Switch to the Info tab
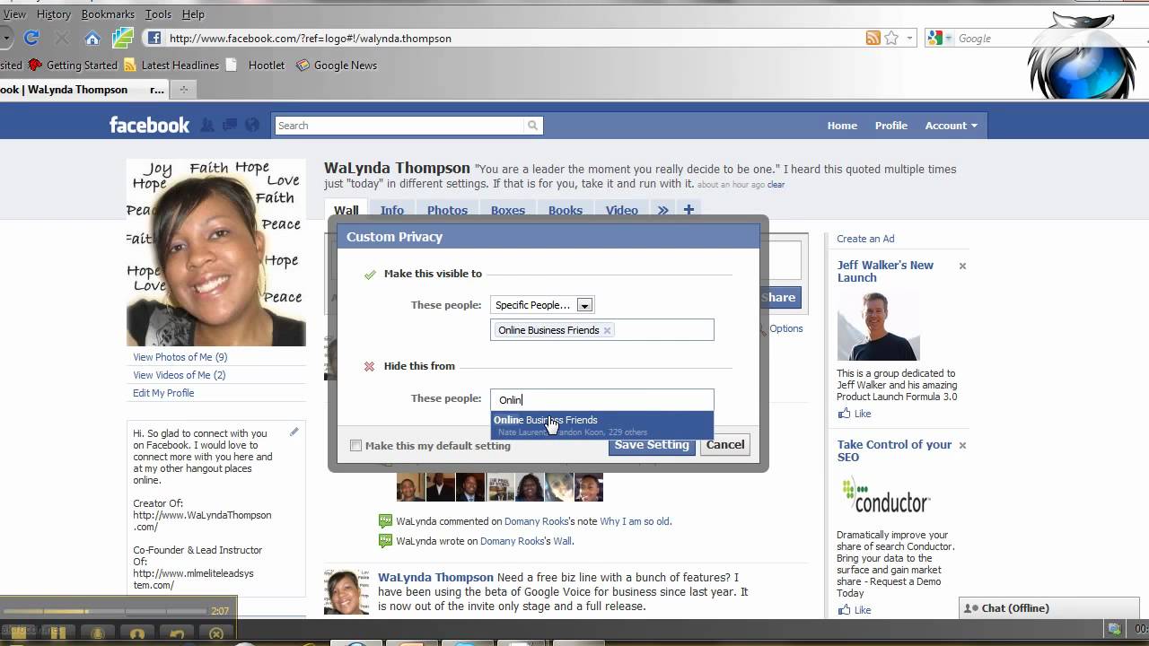1149x646 pixels. coord(391,210)
